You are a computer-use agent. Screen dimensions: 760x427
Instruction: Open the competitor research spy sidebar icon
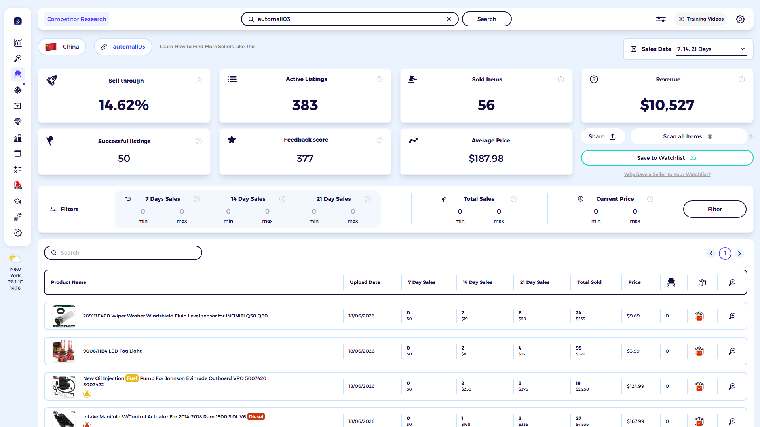(18, 74)
